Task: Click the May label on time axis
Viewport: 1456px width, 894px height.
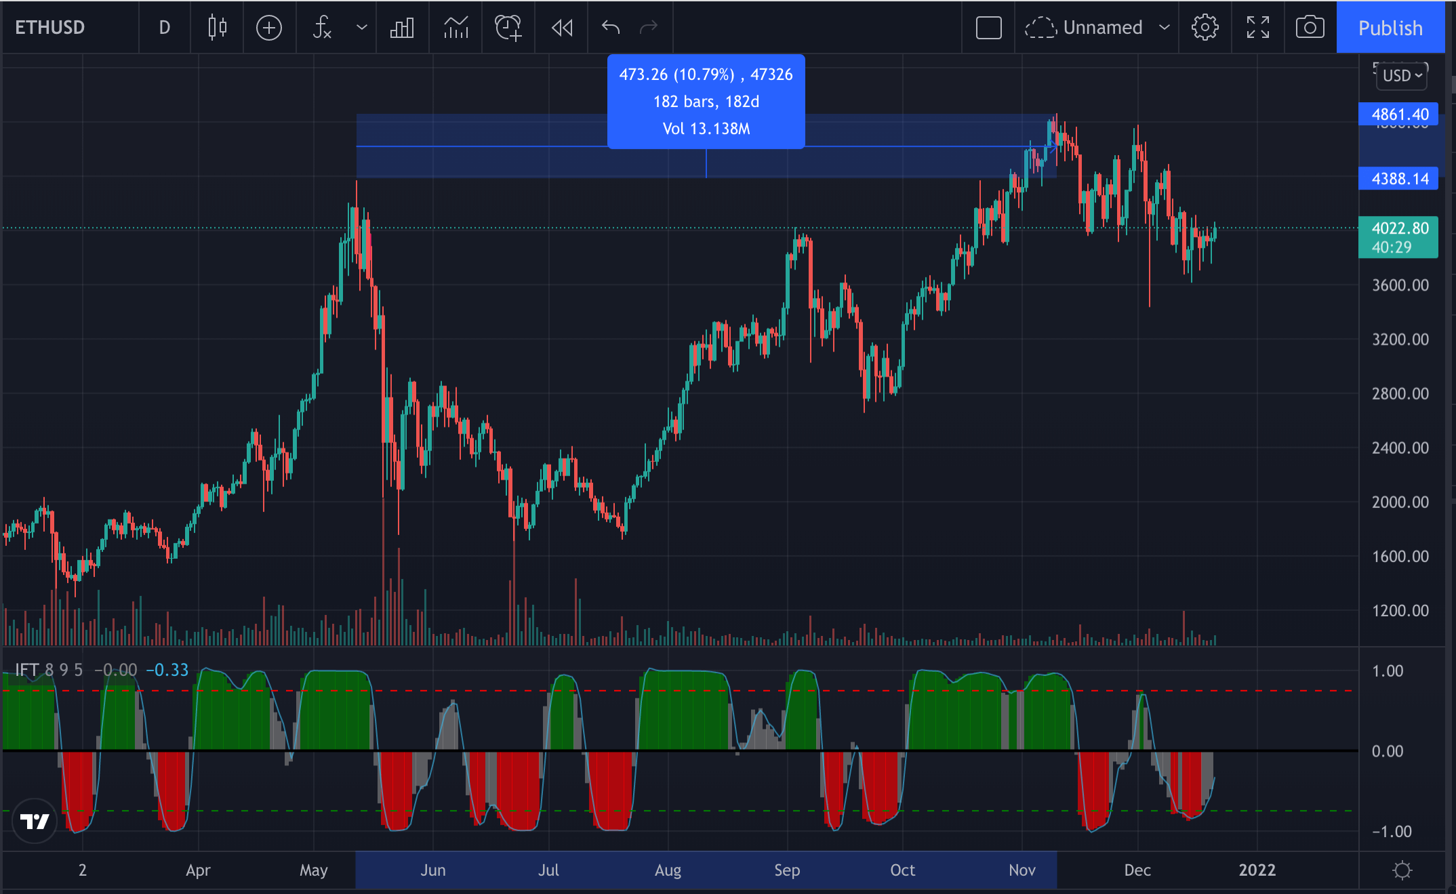Action: pos(313,870)
